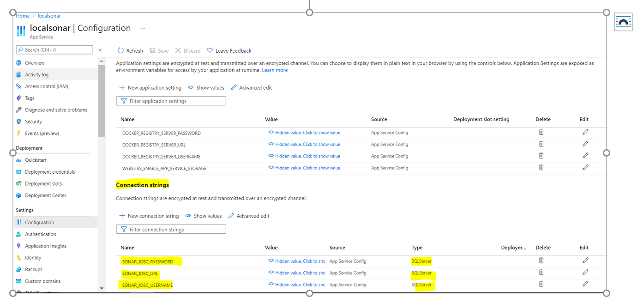Image resolution: width=637 pixels, height=304 pixels.
Task: Open Deployment Center in sidebar
Action: [x=45, y=195]
